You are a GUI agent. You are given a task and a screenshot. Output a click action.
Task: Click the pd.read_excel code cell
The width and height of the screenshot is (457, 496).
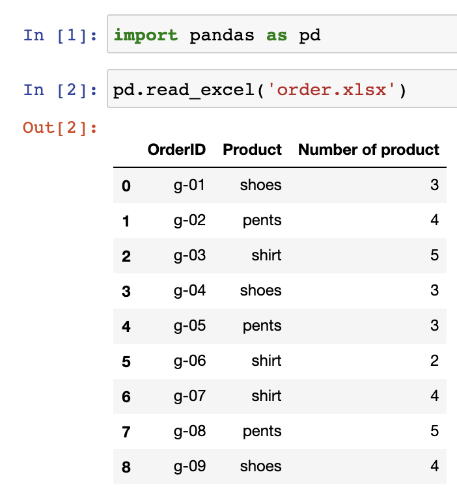[282, 89]
